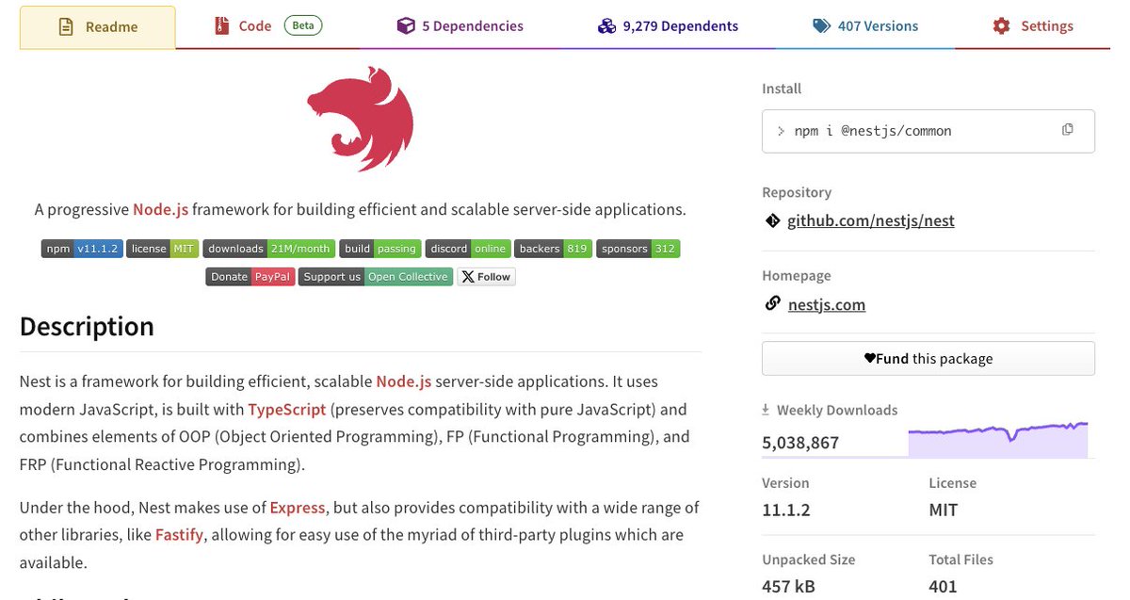The width and height of the screenshot is (1130, 600).
Task: Visit the nestjs.com homepage link
Action: coord(826,305)
